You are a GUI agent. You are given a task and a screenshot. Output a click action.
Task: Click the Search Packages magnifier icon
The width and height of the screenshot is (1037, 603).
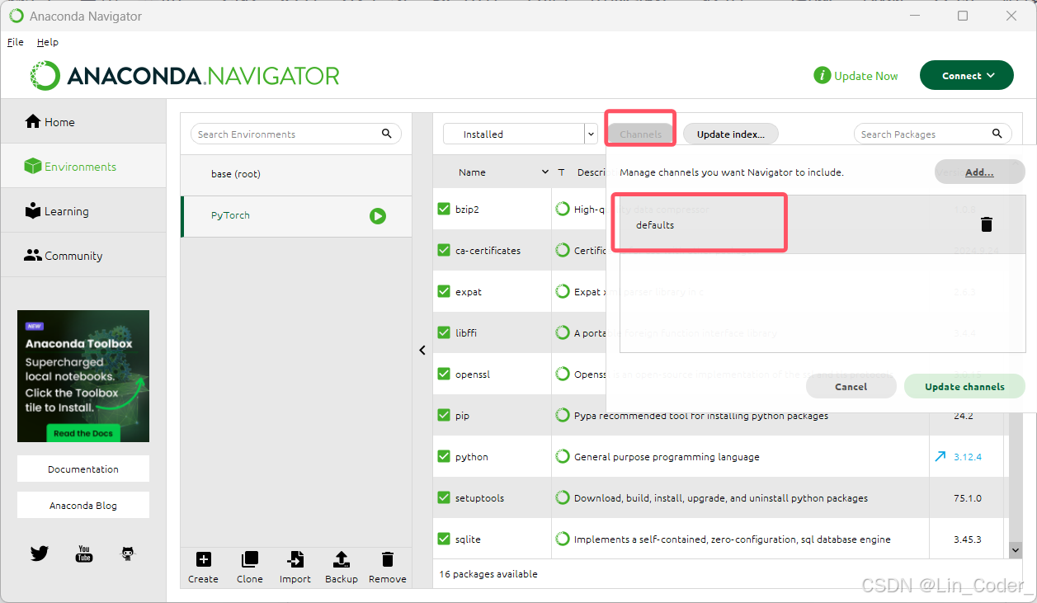(x=997, y=134)
